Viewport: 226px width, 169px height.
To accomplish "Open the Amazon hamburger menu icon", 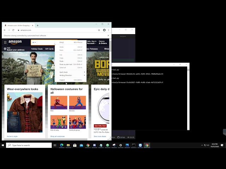I will pyautogui.click(x=5, y=42).
